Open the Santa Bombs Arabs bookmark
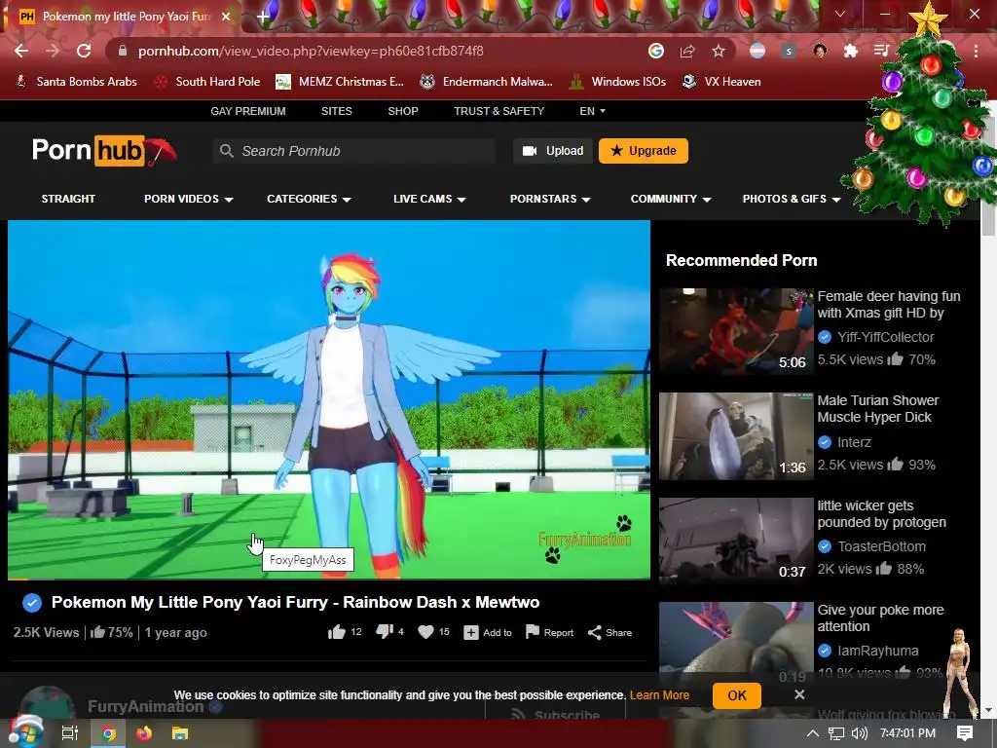The height and width of the screenshot is (748, 997). pyautogui.click(x=76, y=82)
